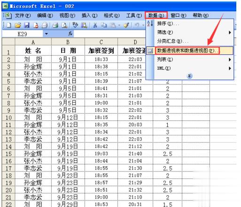Viewport: 241px width, 207px height.
Task: Click cell with time 18:38
Action: pos(101,67)
